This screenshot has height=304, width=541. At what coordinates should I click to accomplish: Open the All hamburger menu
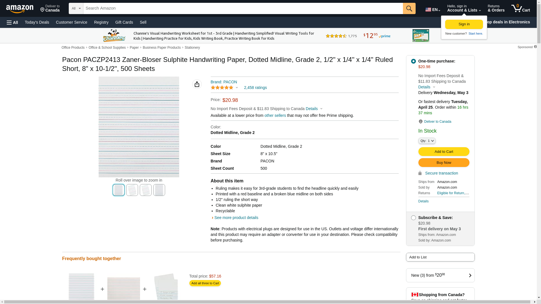12,23
